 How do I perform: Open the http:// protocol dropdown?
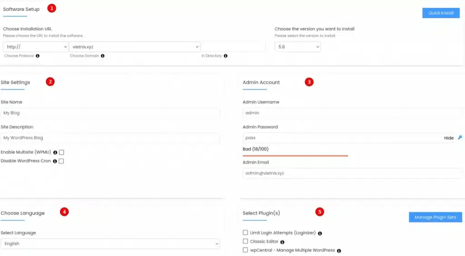tap(35, 47)
